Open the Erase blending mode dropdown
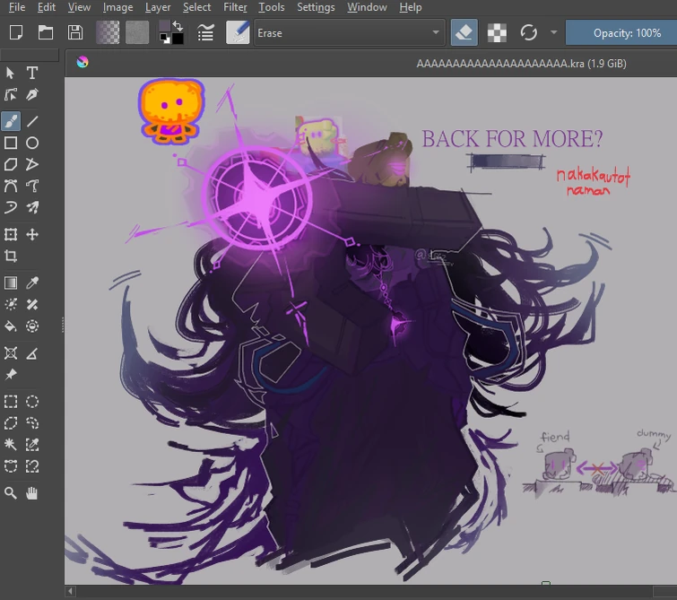677x600 pixels. coord(349,33)
